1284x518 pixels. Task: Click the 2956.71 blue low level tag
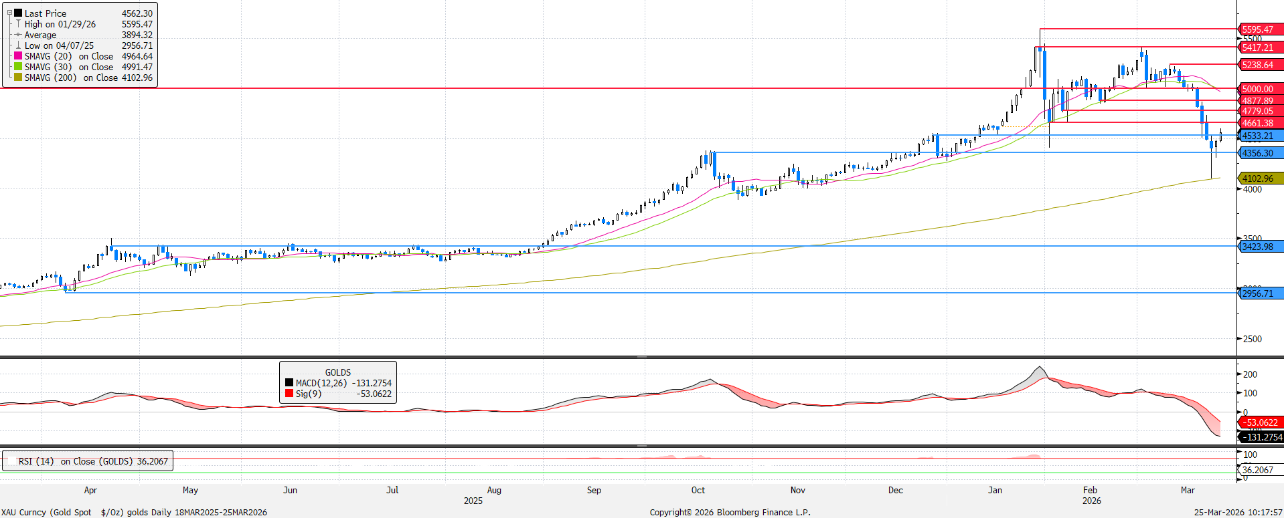coord(1259,293)
